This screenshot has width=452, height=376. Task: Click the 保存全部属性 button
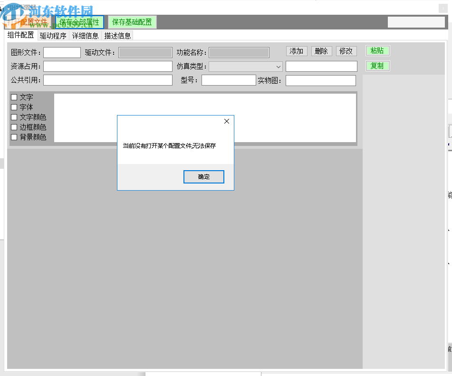[x=79, y=22]
